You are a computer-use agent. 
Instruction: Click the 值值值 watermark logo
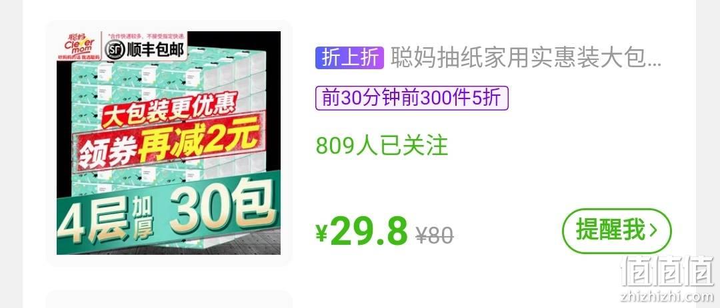(x=667, y=271)
